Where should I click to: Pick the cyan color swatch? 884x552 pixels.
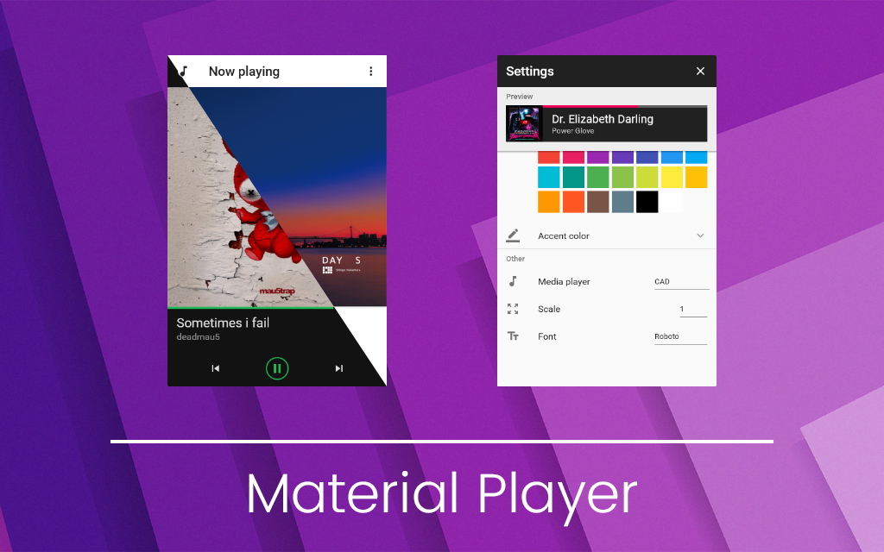click(548, 177)
